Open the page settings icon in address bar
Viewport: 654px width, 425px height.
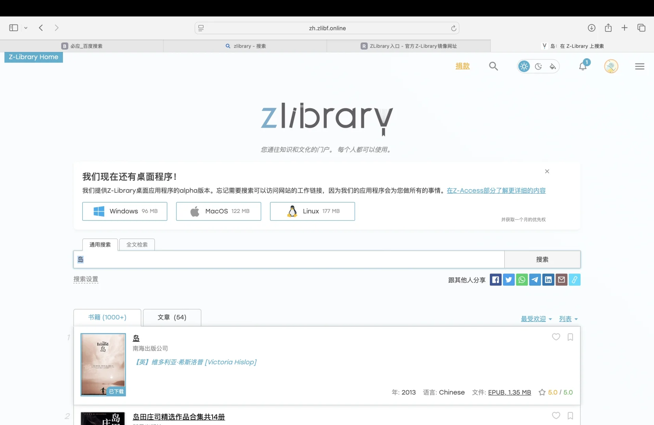coord(201,28)
